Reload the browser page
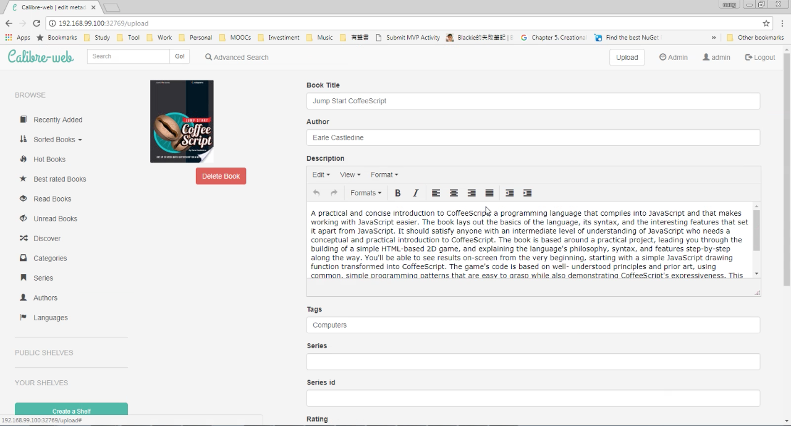This screenshot has height=426, width=791. (x=36, y=23)
